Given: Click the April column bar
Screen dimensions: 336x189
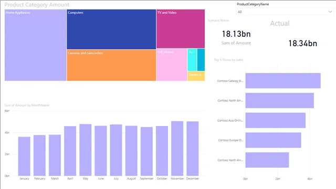Looking at the screenshot, I should pyautogui.click(x=70, y=151).
